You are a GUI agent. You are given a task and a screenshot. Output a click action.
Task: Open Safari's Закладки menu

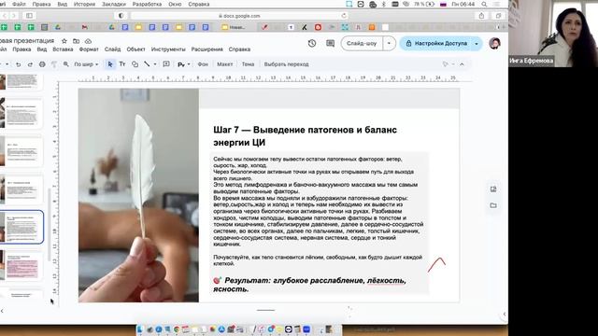114,4
